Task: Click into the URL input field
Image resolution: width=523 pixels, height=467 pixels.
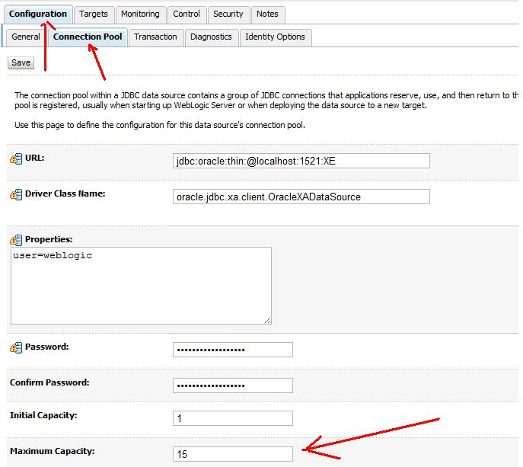Action: click(301, 161)
